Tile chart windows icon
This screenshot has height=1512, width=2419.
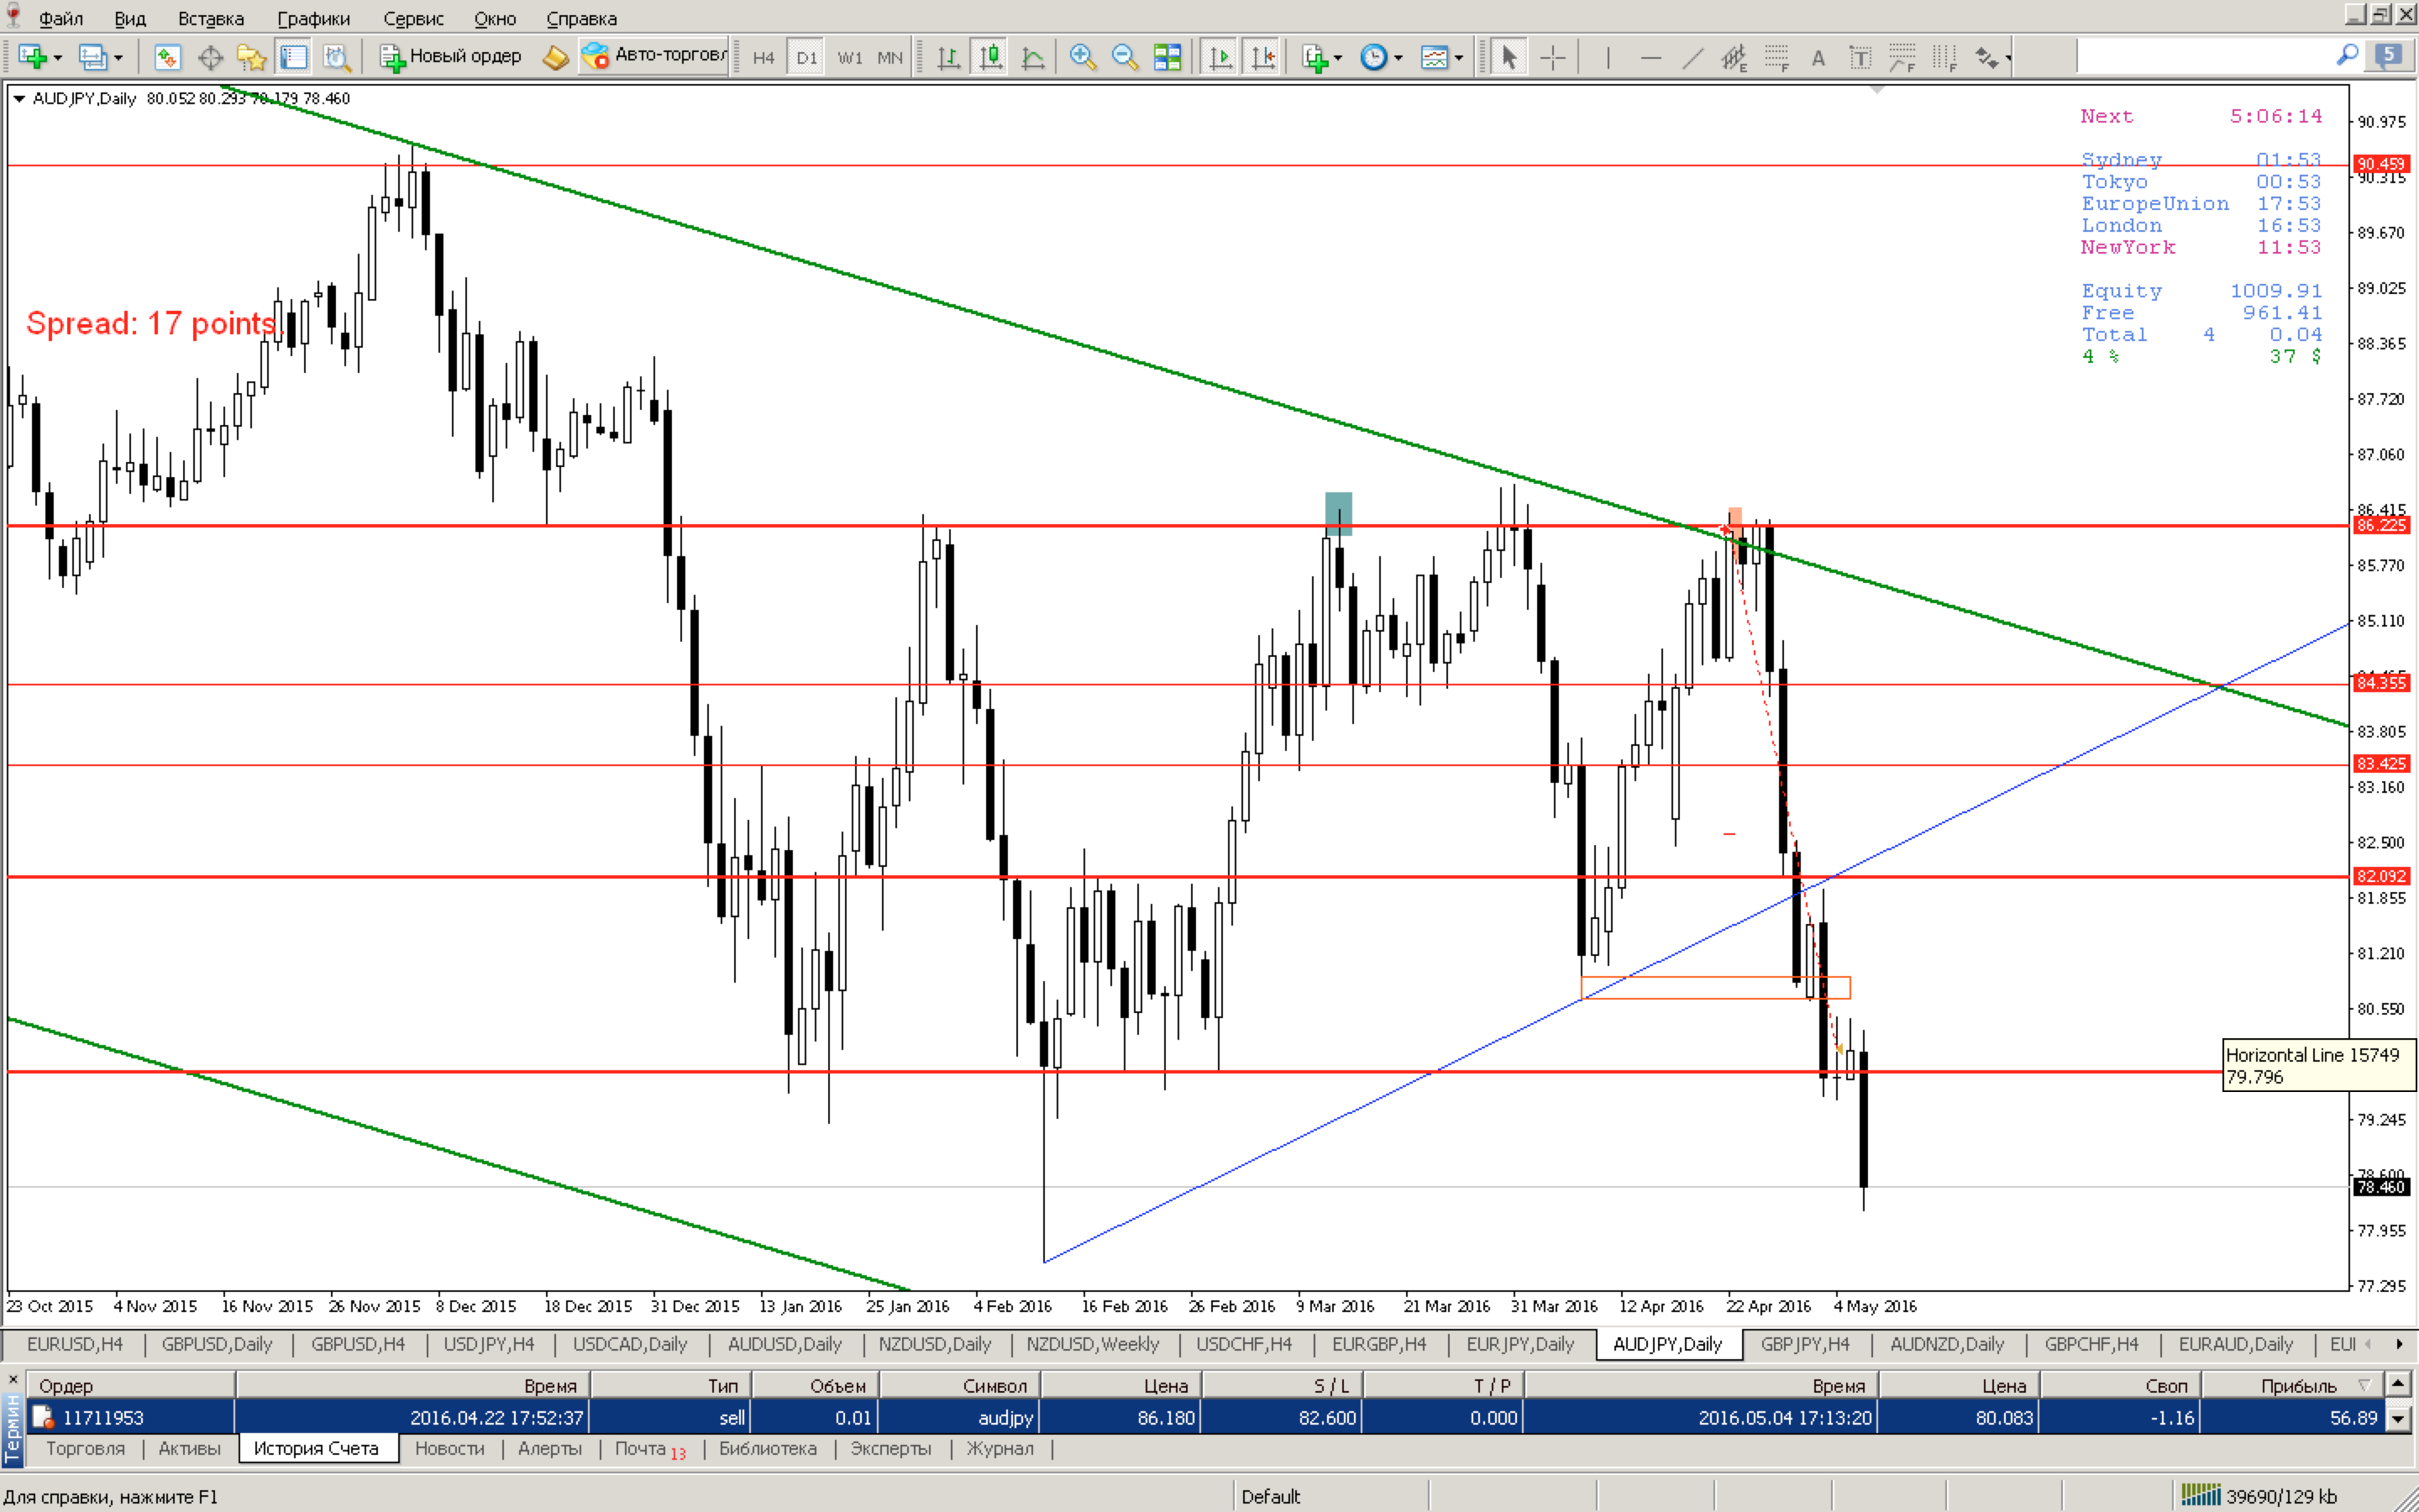click(x=1168, y=57)
